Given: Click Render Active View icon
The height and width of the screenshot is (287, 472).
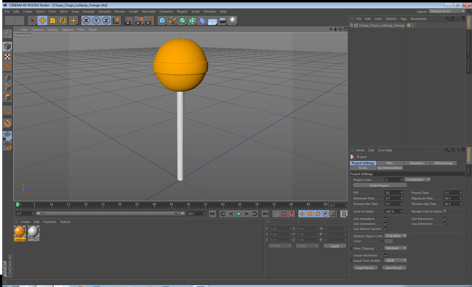Looking at the screenshot, I should [x=128, y=20].
